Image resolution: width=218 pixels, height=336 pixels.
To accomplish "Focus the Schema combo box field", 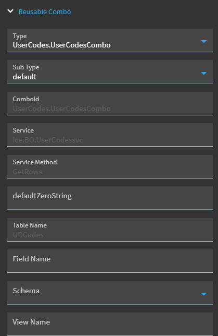I will point(110,293).
